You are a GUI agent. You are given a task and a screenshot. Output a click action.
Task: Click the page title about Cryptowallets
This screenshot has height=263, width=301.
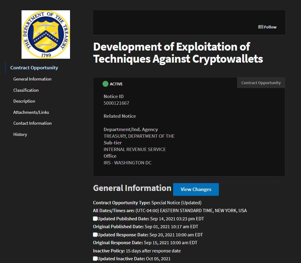click(x=178, y=53)
